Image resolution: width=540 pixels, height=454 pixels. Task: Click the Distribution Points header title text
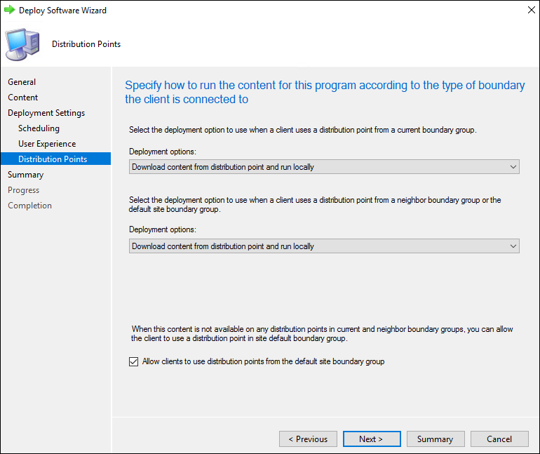(x=86, y=44)
